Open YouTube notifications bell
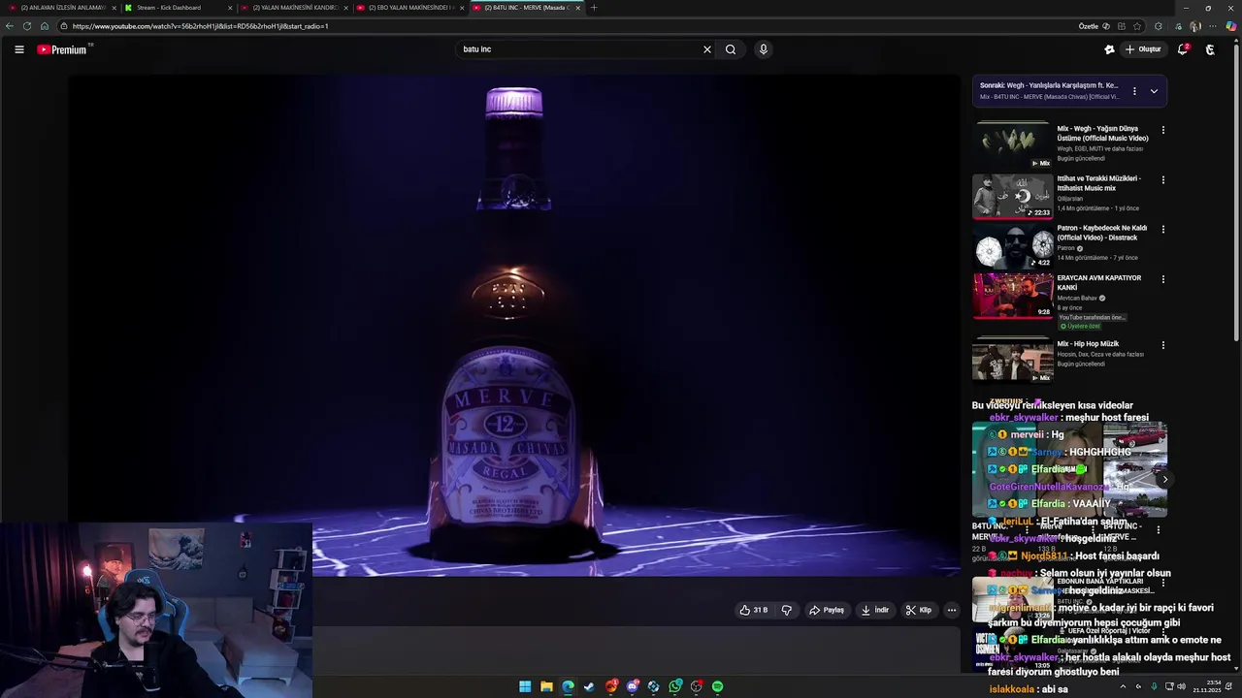 pos(1183,49)
